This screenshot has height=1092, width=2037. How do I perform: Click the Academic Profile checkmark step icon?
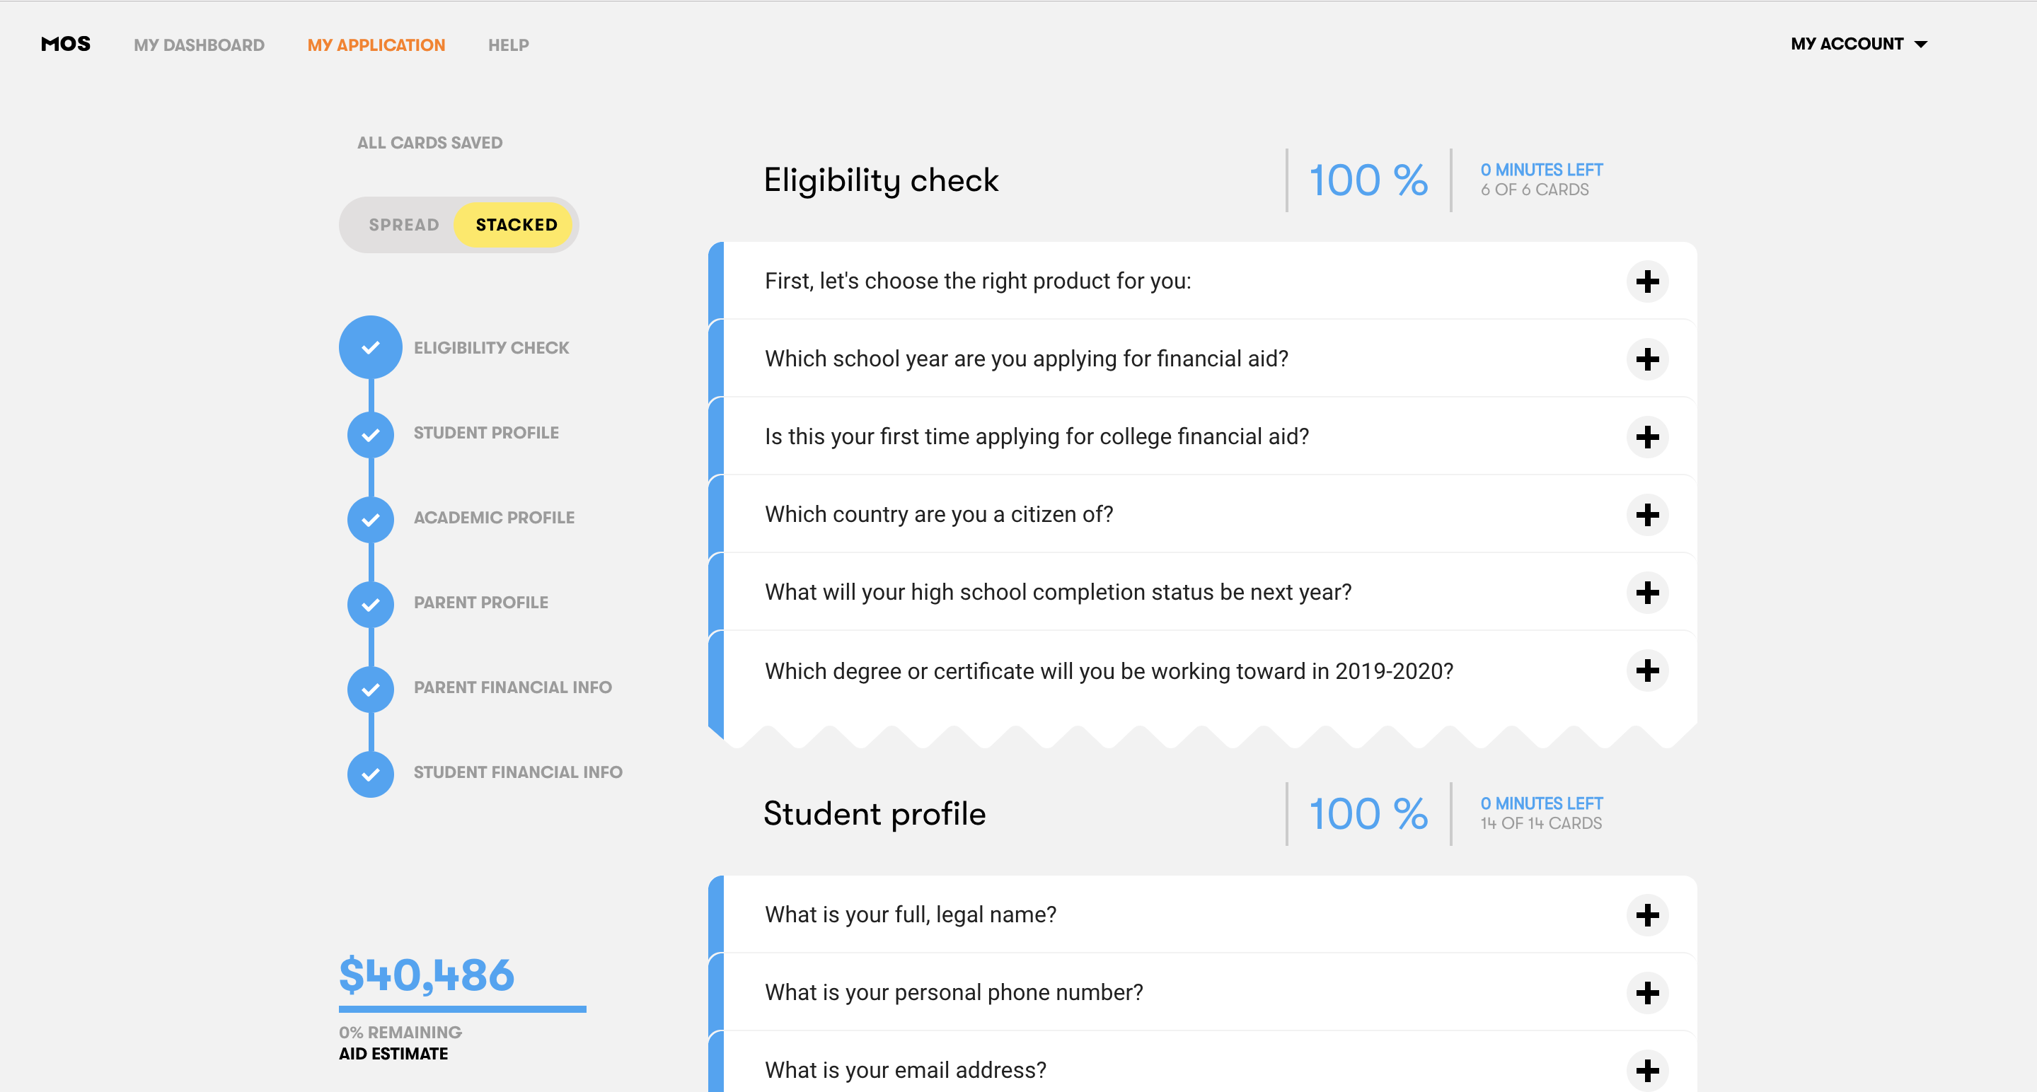coord(370,519)
